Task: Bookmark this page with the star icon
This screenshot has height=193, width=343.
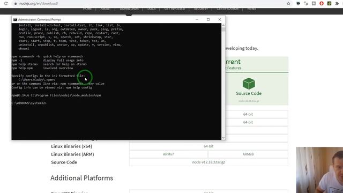Action: point(288,4)
